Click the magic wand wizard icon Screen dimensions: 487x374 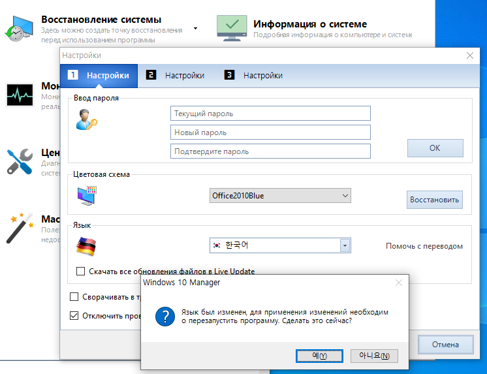pos(19,226)
